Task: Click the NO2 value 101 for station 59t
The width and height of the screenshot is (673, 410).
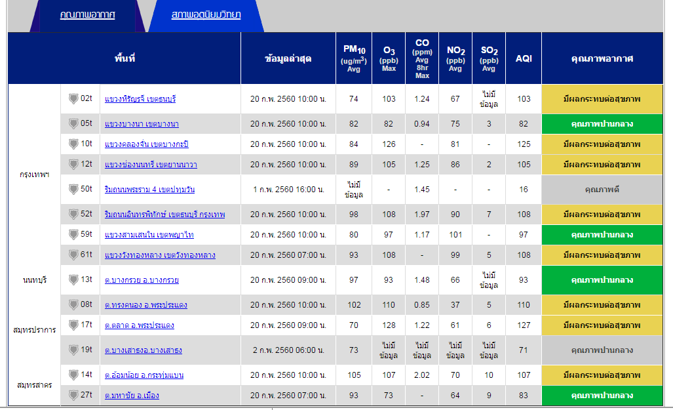Action: [455, 234]
